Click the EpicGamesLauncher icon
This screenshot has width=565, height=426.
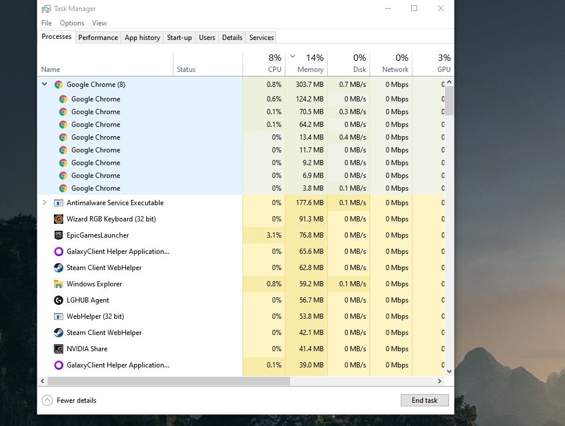pyautogui.click(x=59, y=235)
